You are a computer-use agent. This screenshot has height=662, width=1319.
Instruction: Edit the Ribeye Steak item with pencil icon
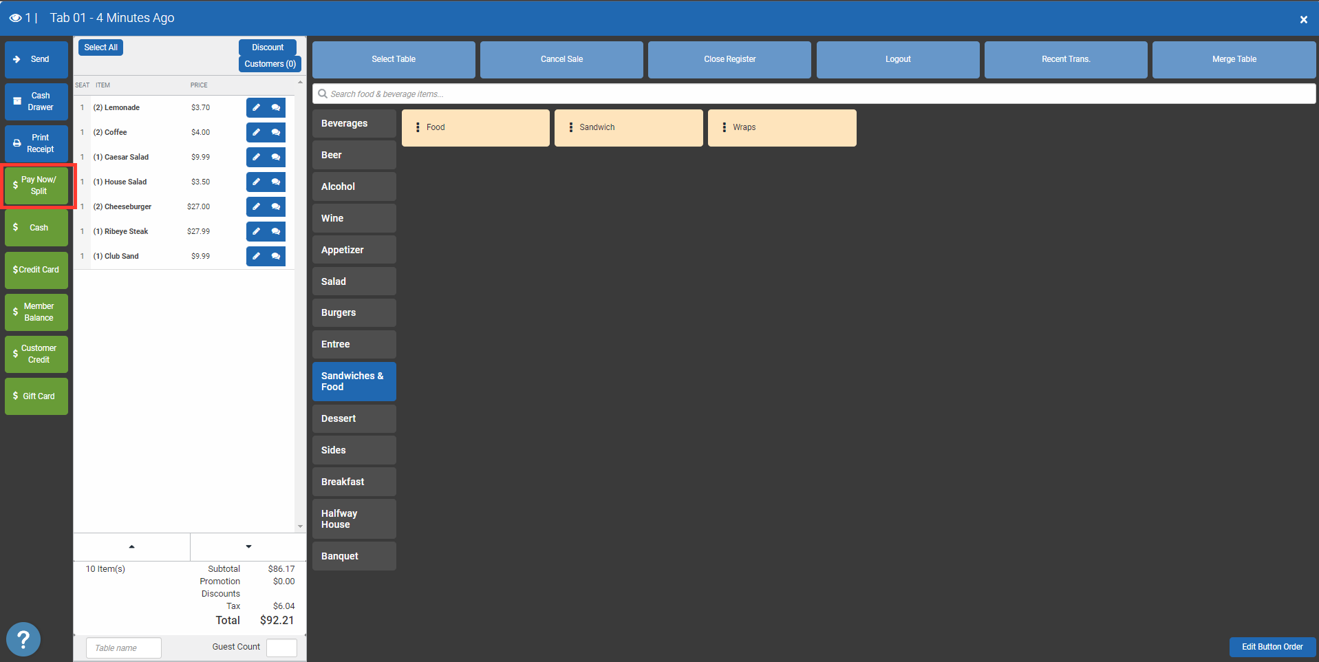[x=256, y=231]
